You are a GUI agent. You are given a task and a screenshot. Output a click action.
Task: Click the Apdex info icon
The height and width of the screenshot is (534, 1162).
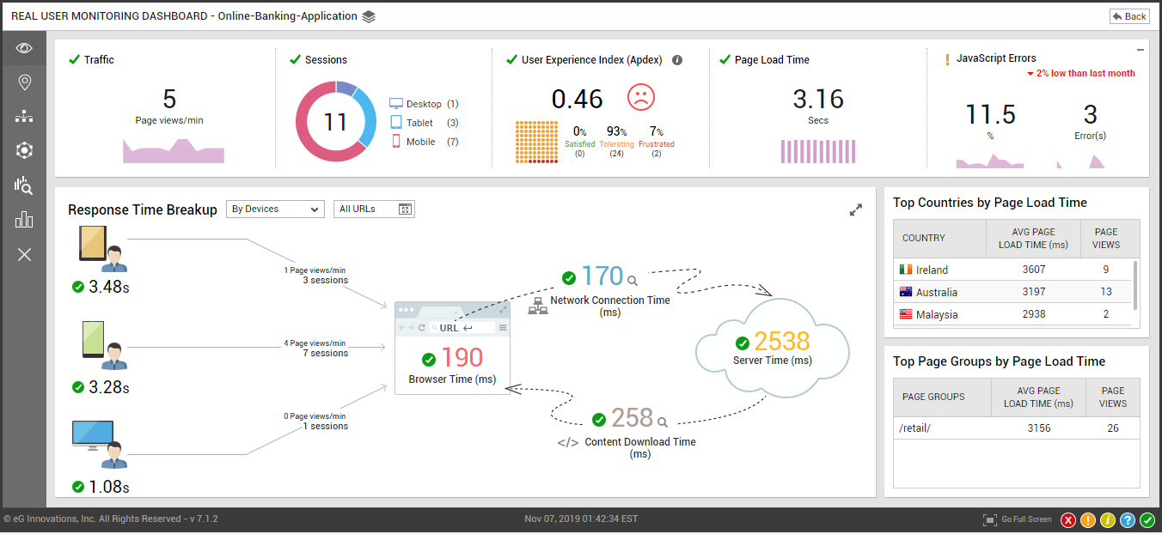coord(677,60)
